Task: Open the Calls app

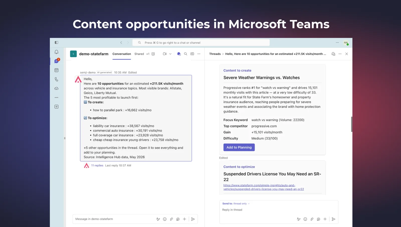Action: point(56,79)
